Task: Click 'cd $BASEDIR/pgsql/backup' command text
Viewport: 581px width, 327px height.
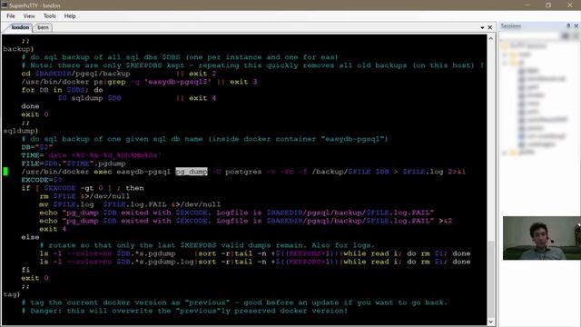Action: (x=75, y=74)
